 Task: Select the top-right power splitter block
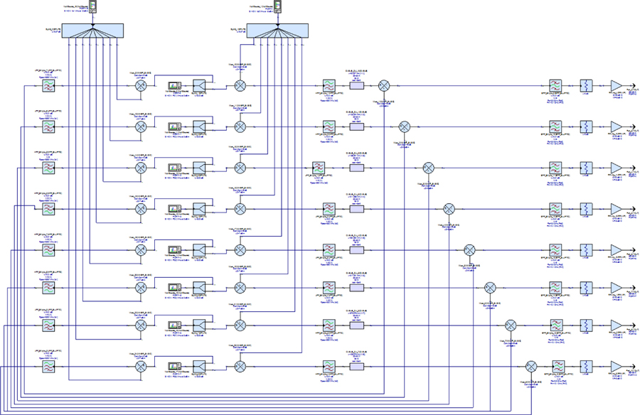pos(278,31)
